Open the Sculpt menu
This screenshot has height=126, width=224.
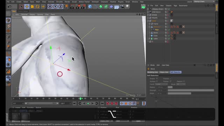coord(74,2)
